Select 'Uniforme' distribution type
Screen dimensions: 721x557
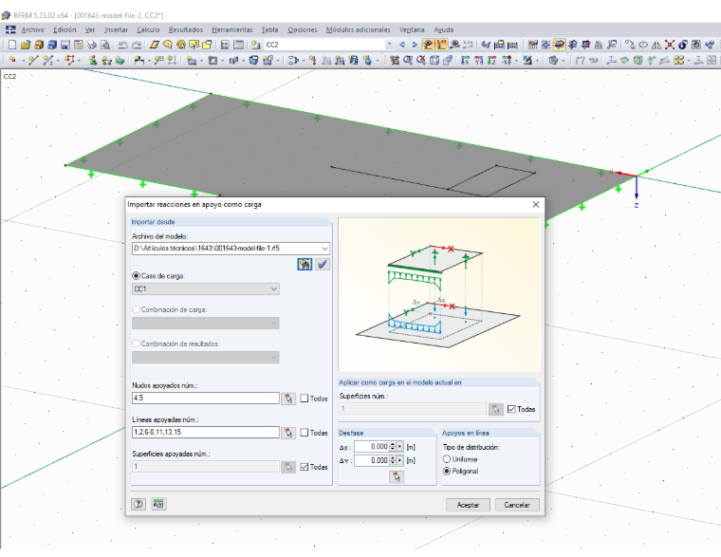tap(447, 459)
